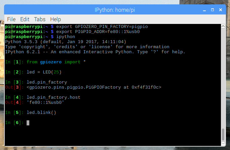Maximize the IPython terminal window
The width and height of the screenshot is (230, 150).
coord(212,10)
